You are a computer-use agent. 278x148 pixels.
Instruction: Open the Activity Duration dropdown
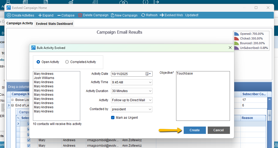click(150, 91)
